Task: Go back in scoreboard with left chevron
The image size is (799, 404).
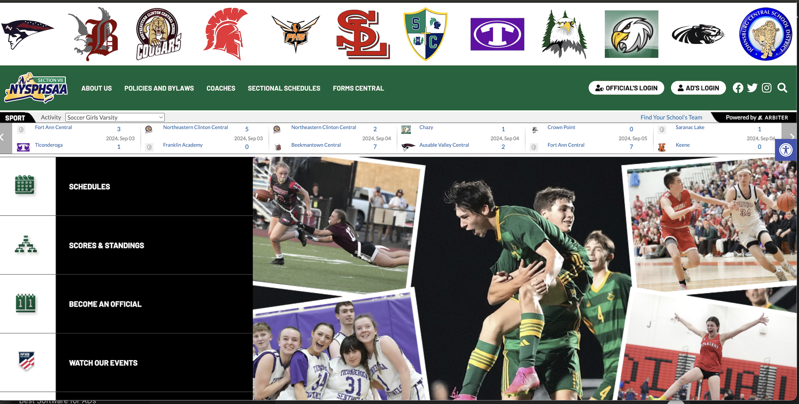Action: click(x=3, y=137)
